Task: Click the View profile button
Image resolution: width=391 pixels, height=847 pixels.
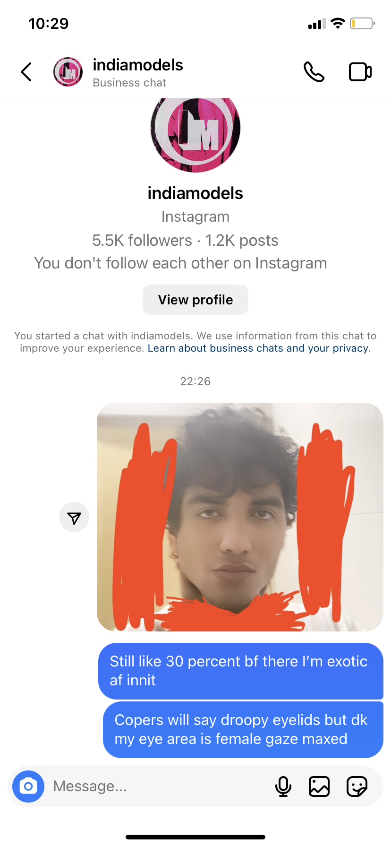Action: click(x=195, y=300)
